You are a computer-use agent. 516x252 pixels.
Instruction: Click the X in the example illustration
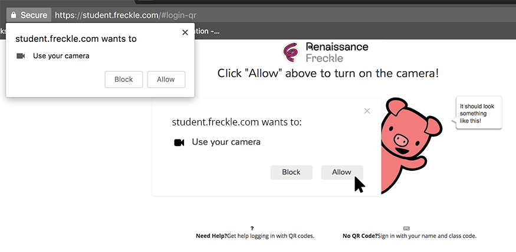pos(367,111)
